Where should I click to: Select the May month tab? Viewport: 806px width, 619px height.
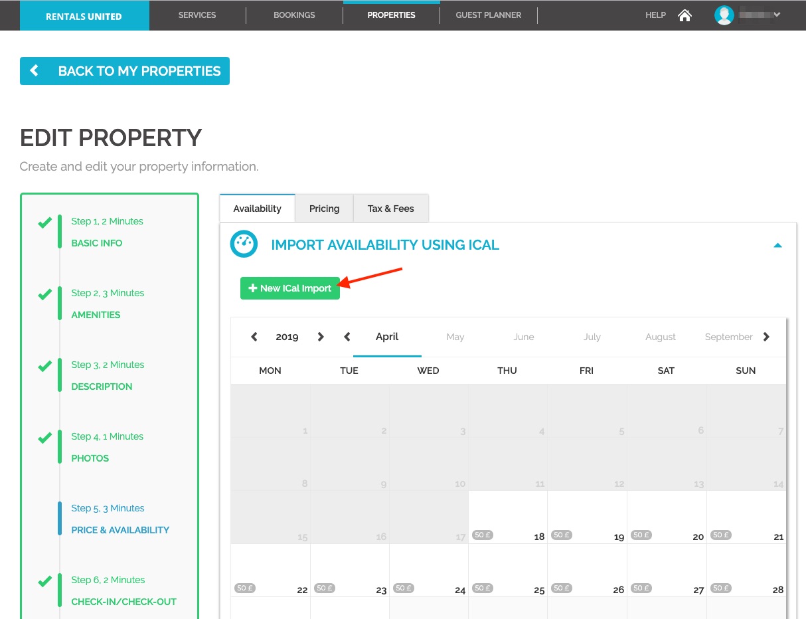[x=455, y=337]
